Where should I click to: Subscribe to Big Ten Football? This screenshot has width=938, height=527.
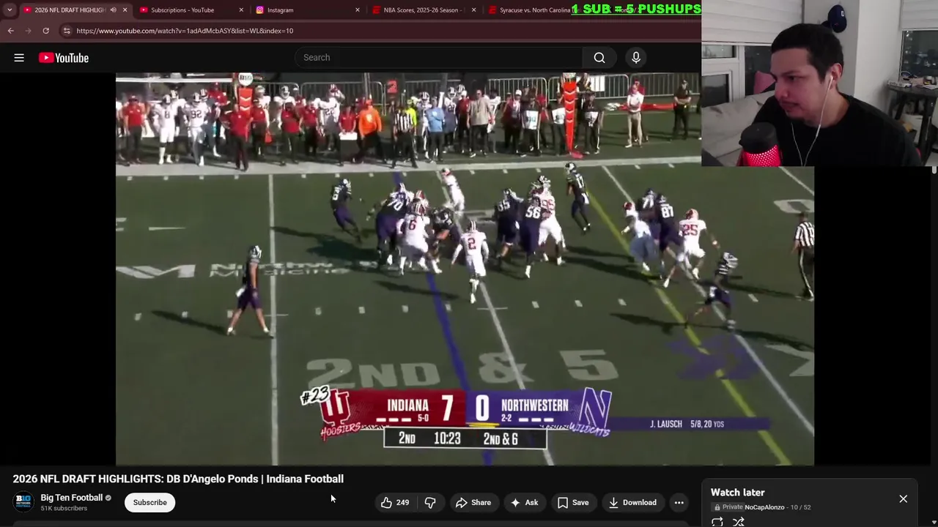[150, 502]
